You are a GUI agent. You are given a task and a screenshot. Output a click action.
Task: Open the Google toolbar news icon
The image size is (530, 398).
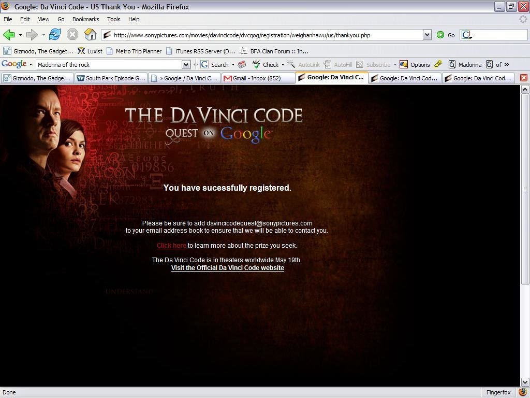(242, 65)
